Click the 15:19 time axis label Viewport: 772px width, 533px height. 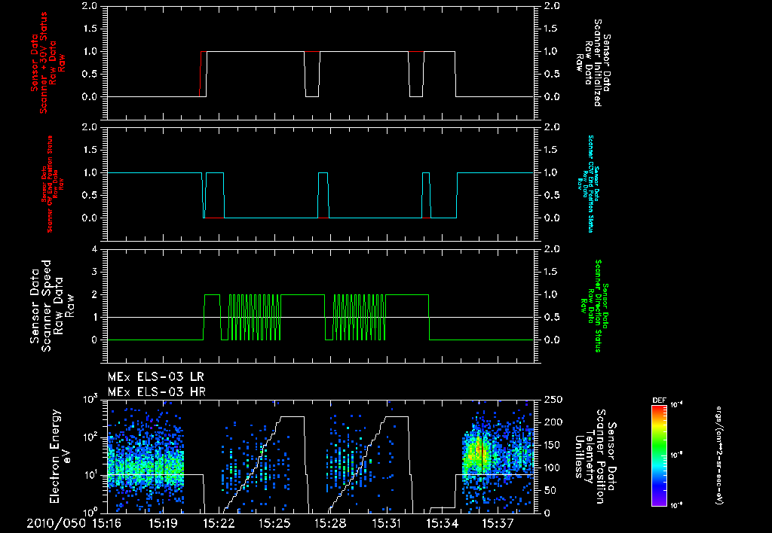tap(164, 523)
